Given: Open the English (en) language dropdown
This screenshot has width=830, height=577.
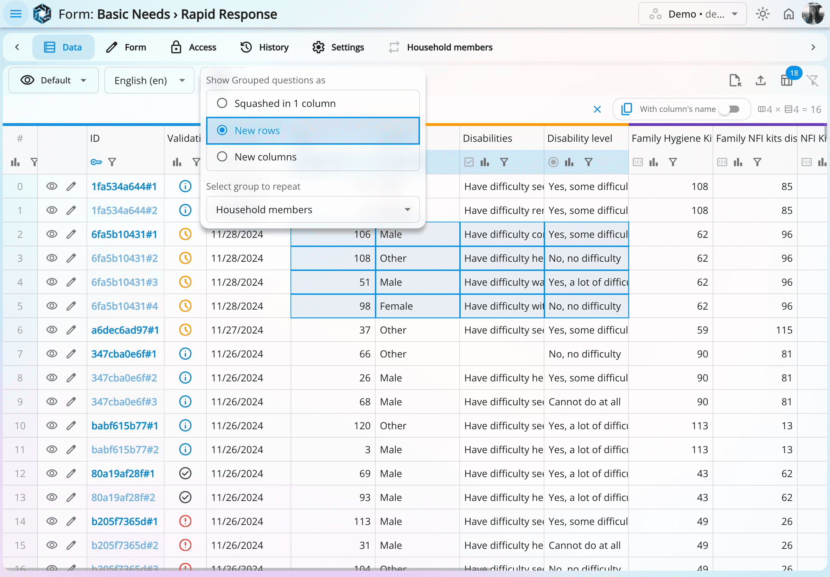Looking at the screenshot, I should 149,80.
